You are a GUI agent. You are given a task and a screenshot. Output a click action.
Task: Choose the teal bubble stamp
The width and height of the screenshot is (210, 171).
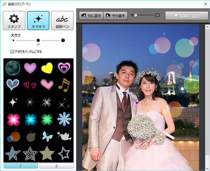[13, 68]
